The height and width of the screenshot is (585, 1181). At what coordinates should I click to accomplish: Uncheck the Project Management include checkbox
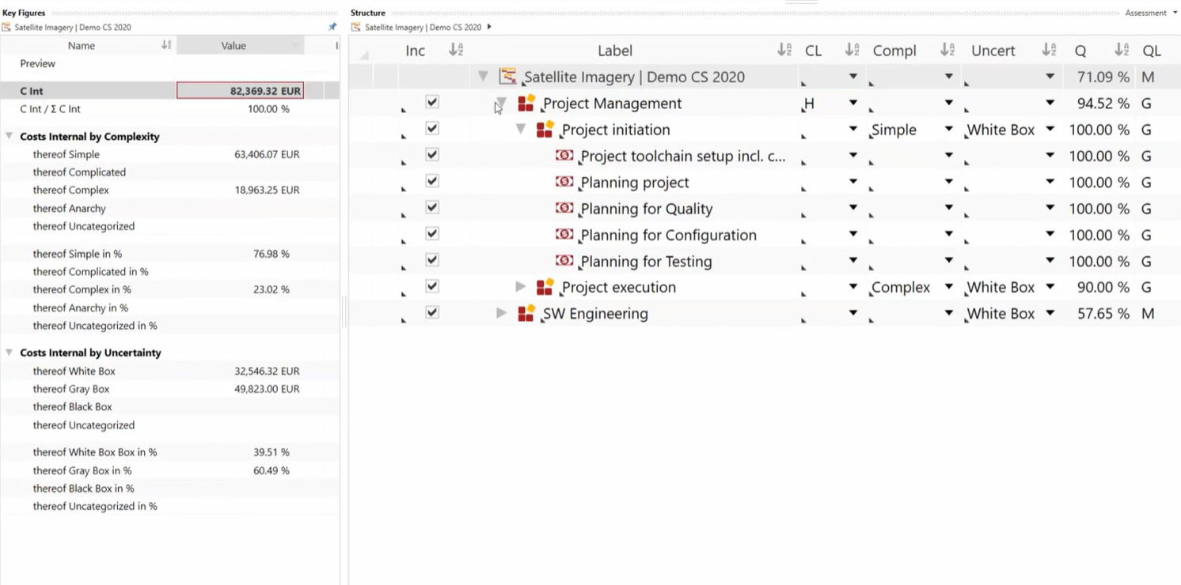click(x=432, y=102)
